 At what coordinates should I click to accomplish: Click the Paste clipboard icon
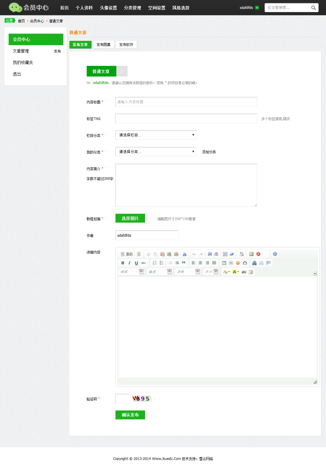coord(162,254)
